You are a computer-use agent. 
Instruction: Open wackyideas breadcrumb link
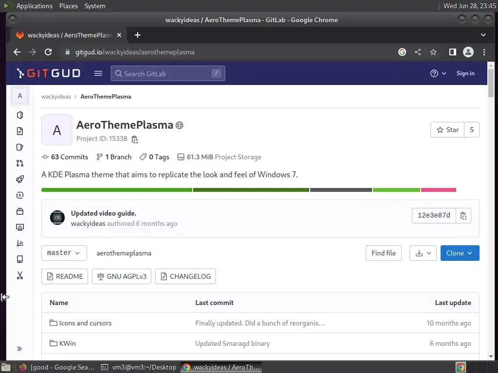pyautogui.click(x=56, y=97)
